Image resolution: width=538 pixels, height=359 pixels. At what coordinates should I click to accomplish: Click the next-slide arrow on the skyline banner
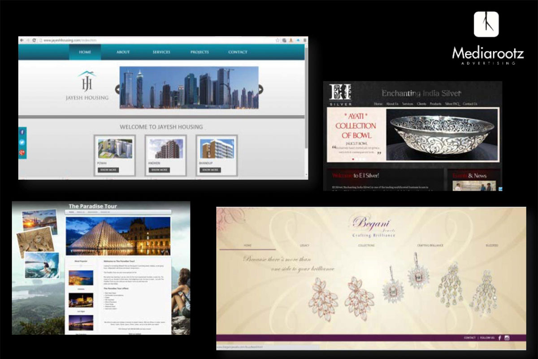[261, 89]
